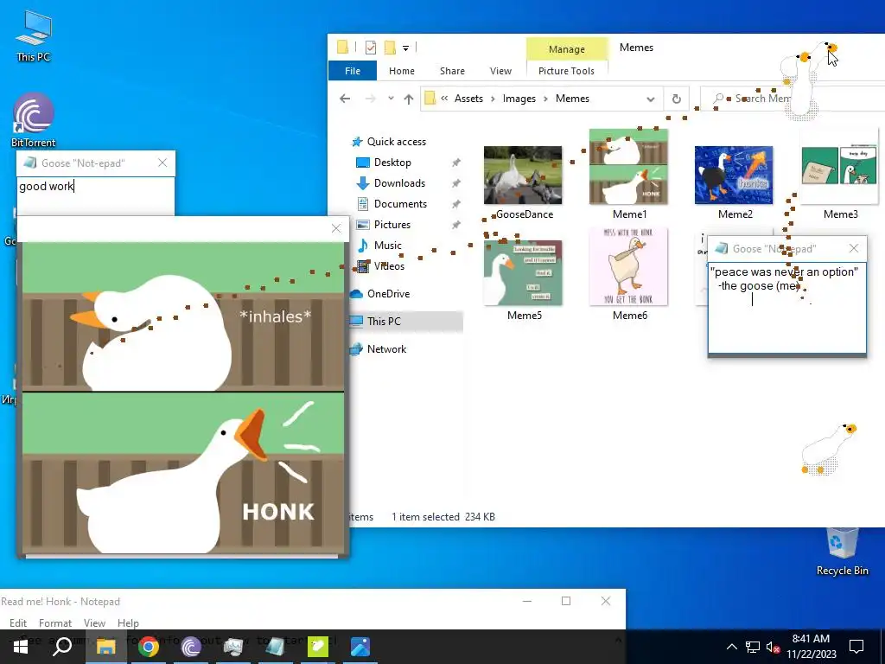Select Music in navigation pane

[x=387, y=245]
